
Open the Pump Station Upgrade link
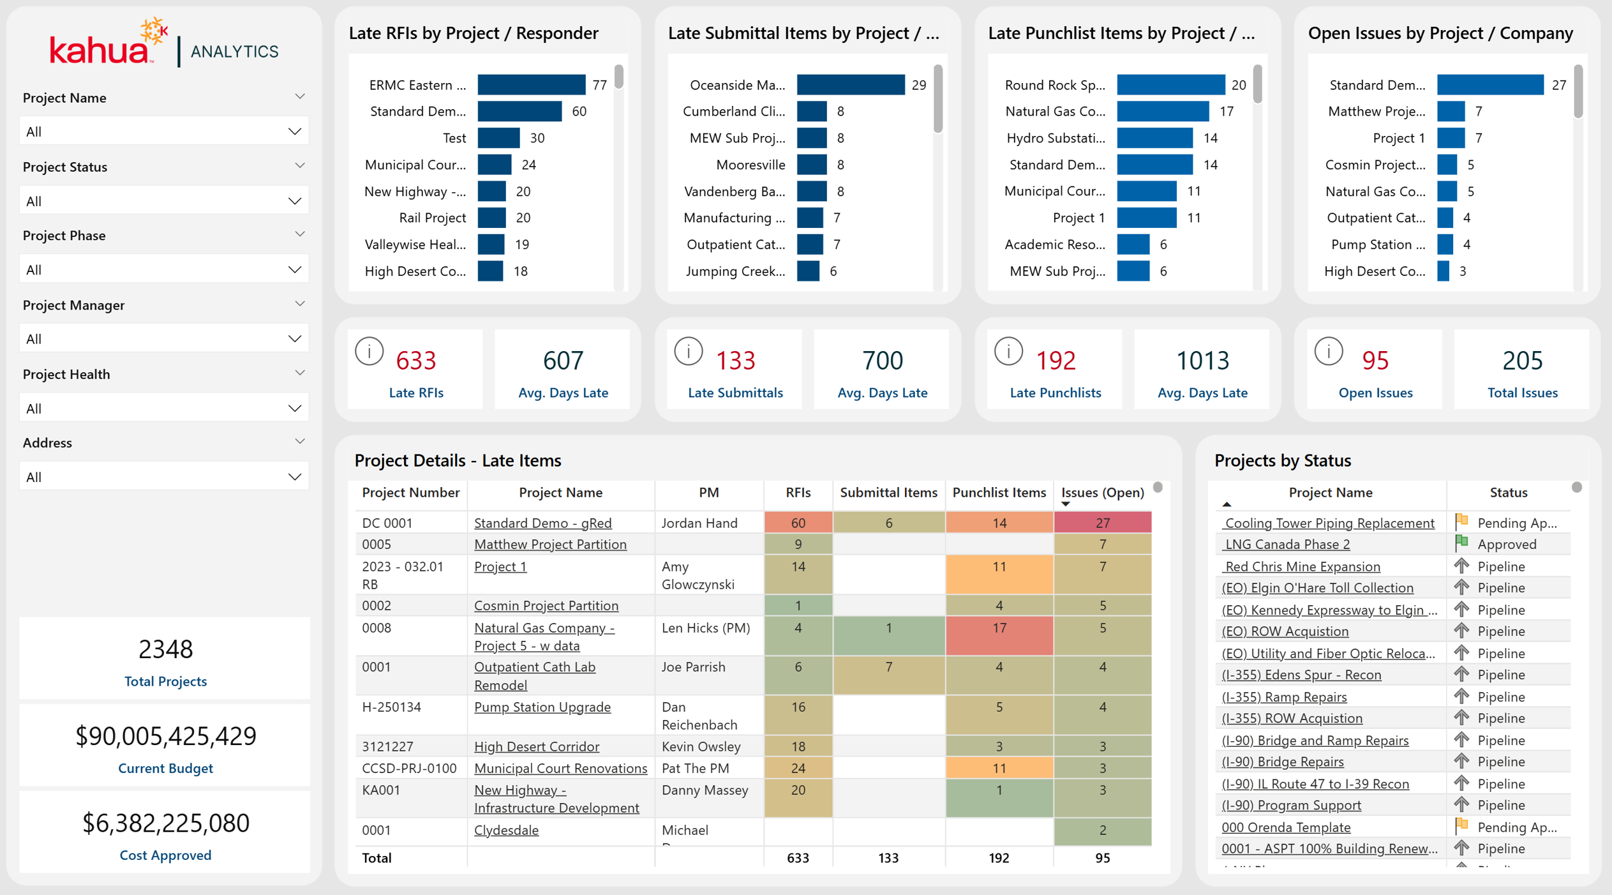tap(542, 707)
